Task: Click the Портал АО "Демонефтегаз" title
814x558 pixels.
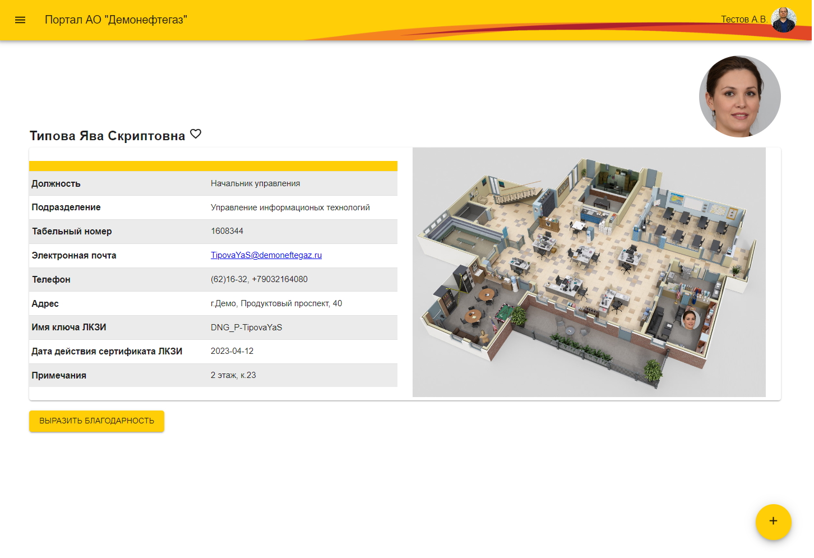Action: pos(116,20)
